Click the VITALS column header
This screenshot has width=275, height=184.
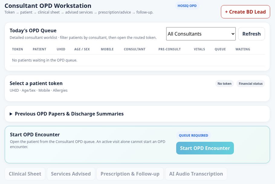(x=199, y=49)
